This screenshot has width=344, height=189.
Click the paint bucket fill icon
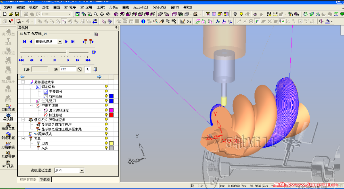click(x=328, y=21)
